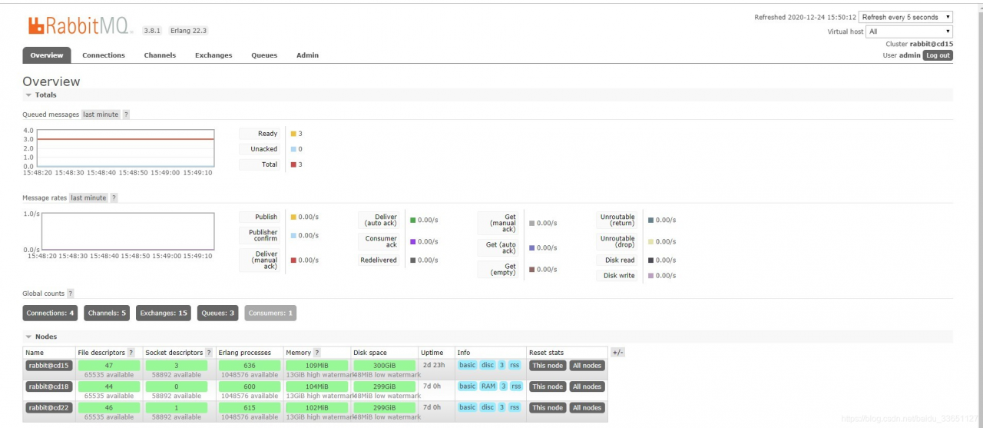Click 109MiB memory value for rabbit@cd15
The width and height of the screenshot is (983, 428).
pos(317,366)
